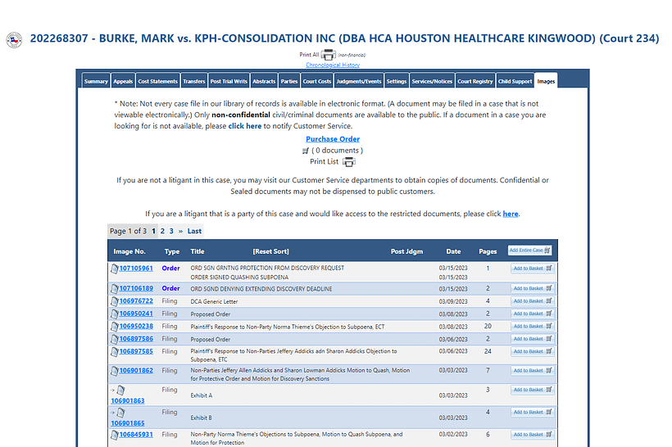Open the Purchase Order link
This screenshot has width=672, height=447.
333,139
